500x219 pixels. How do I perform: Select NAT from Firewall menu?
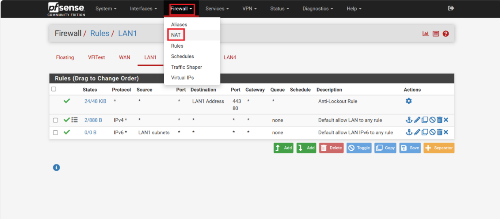(176, 35)
